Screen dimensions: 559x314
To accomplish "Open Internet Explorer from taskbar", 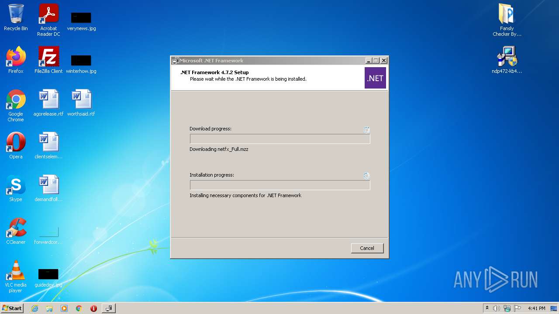I will click(35, 308).
